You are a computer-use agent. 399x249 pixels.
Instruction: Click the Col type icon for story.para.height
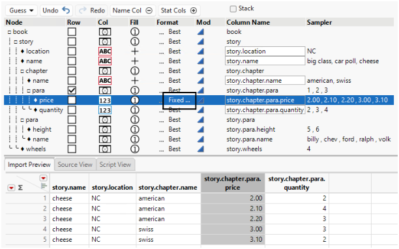(105, 130)
